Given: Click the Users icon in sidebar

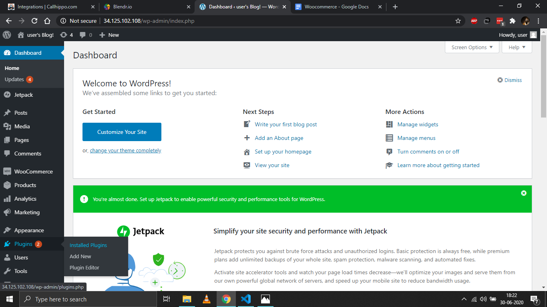Looking at the screenshot, I should (7, 257).
